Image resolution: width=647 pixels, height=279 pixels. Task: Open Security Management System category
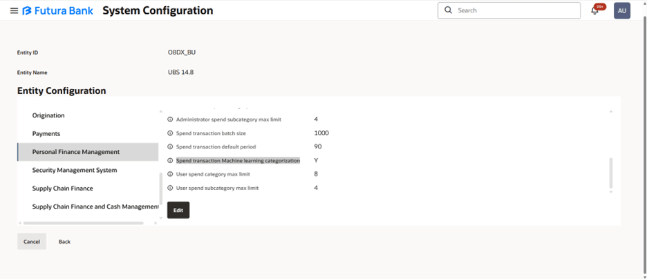point(75,170)
